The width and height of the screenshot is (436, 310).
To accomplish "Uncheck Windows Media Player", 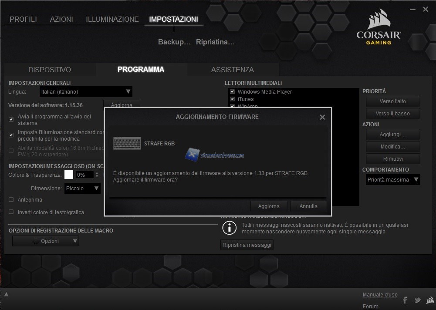I will 232,92.
